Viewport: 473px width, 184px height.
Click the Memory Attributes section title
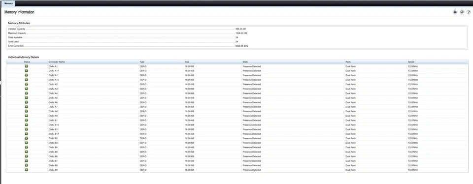click(x=19, y=23)
